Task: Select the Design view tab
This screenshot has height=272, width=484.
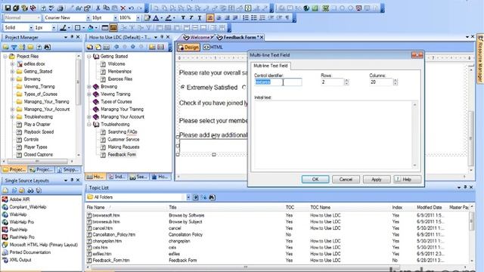Action: click(x=188, y=47)
